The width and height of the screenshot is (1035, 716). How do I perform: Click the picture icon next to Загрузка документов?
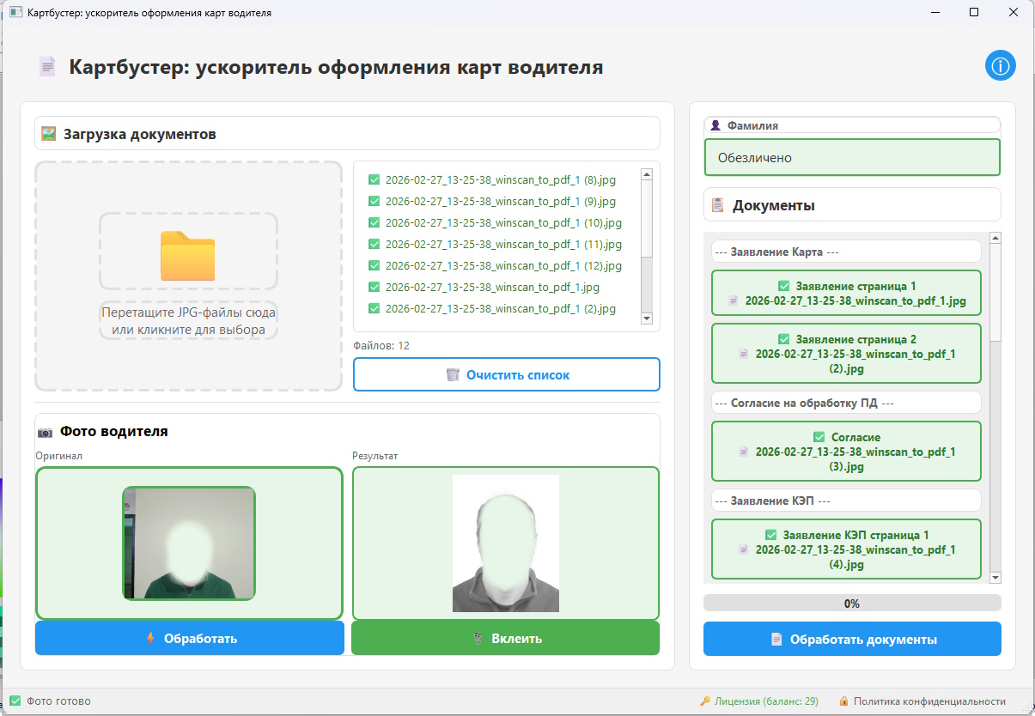[x=48, y=134]
